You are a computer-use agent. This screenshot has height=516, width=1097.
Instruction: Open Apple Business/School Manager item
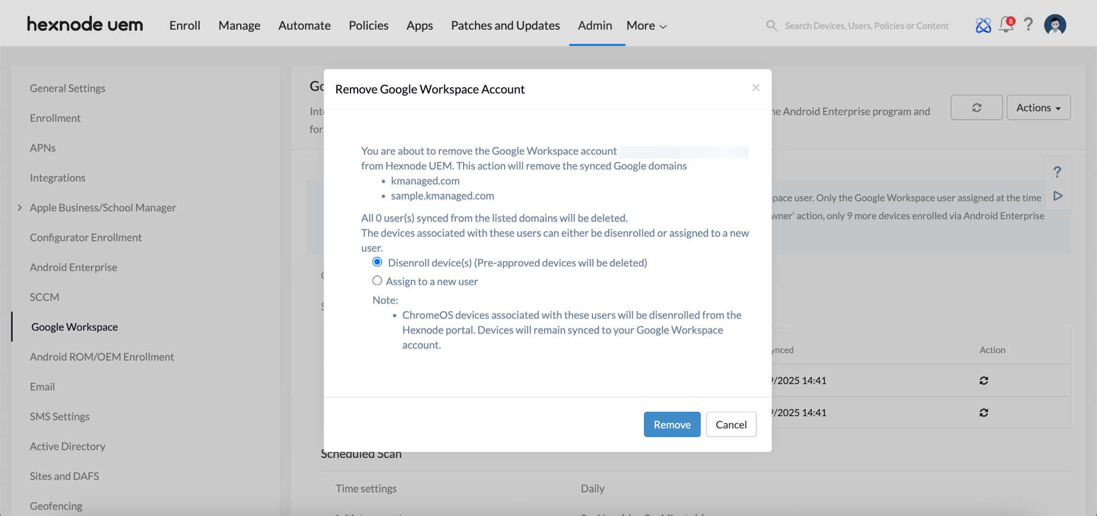103,207
